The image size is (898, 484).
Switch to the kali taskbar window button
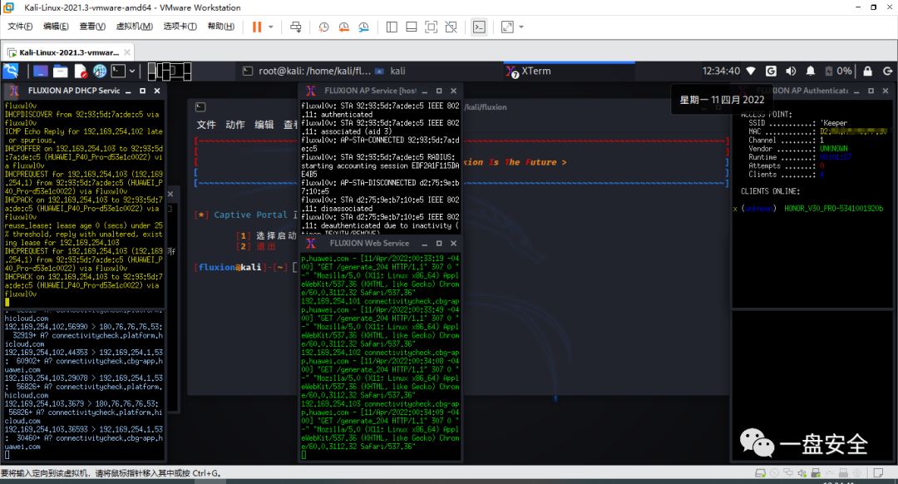(391, 71)
